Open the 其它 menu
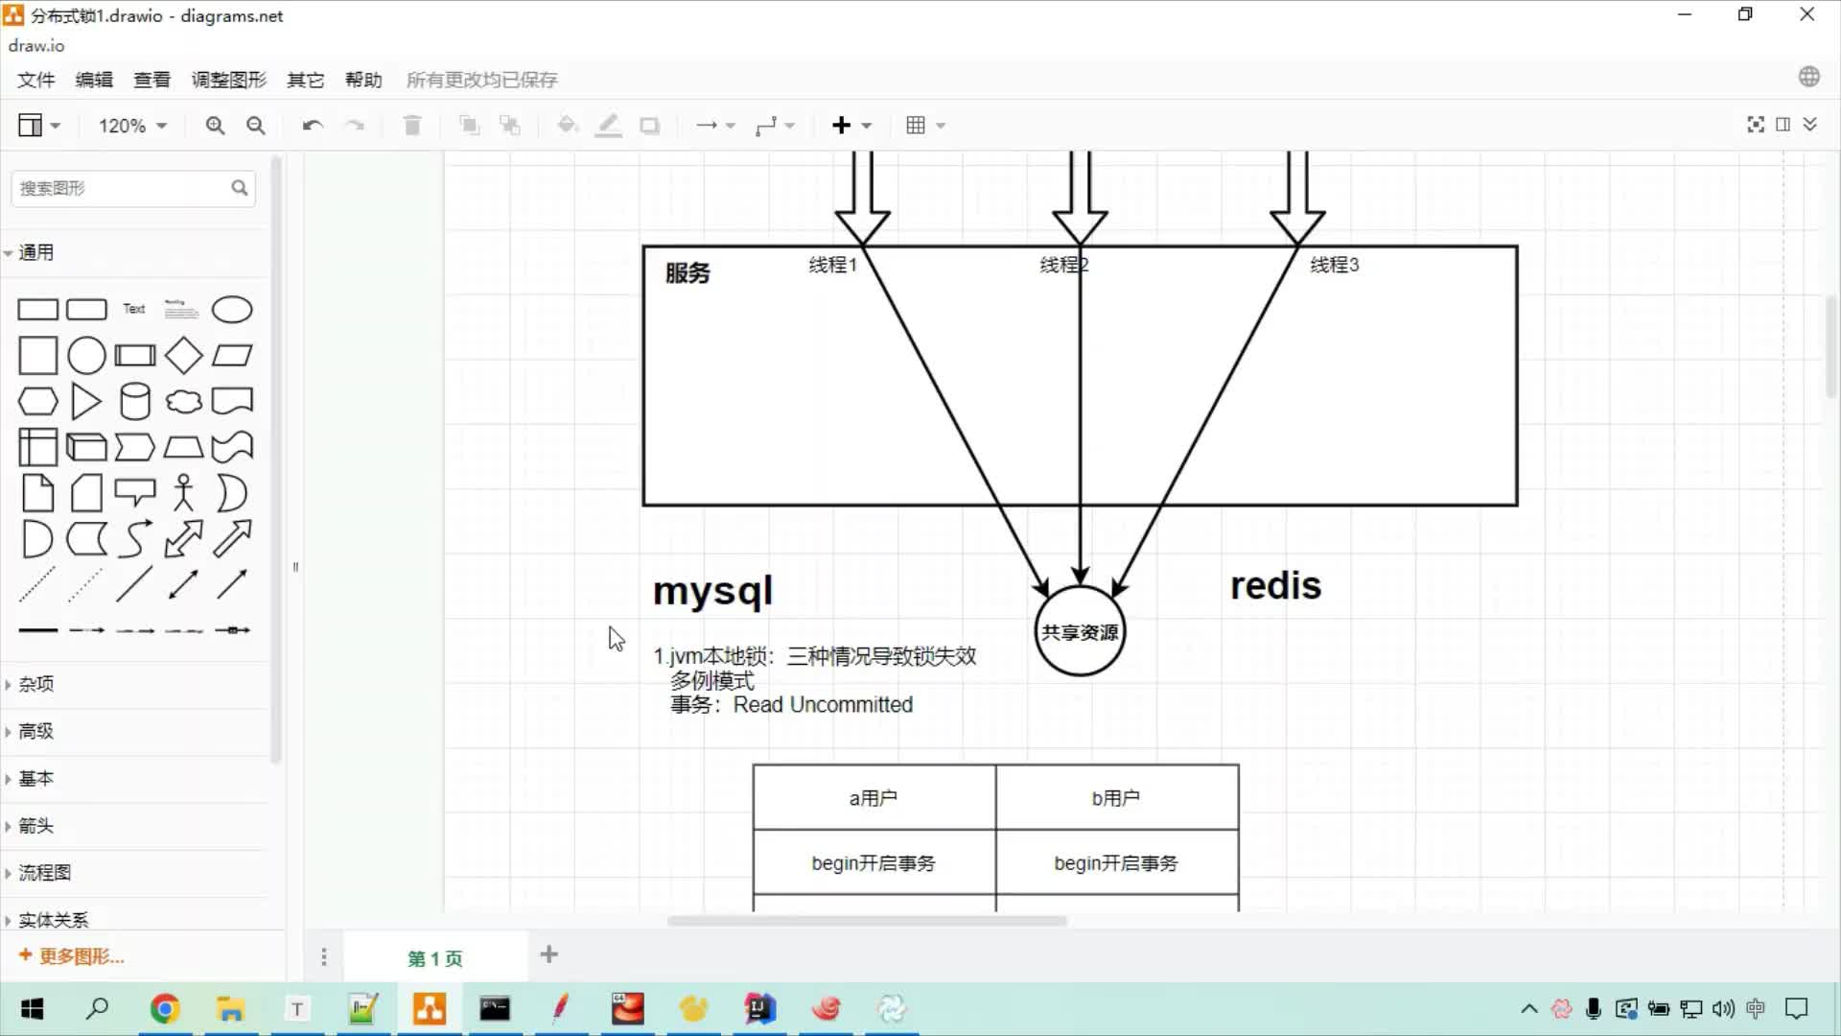1841x1036 pixels. 306,80
